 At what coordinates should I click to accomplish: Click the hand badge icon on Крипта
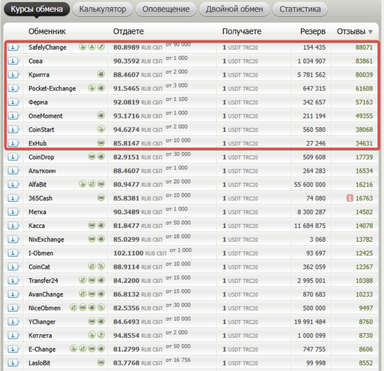click(x=101, y=74)
